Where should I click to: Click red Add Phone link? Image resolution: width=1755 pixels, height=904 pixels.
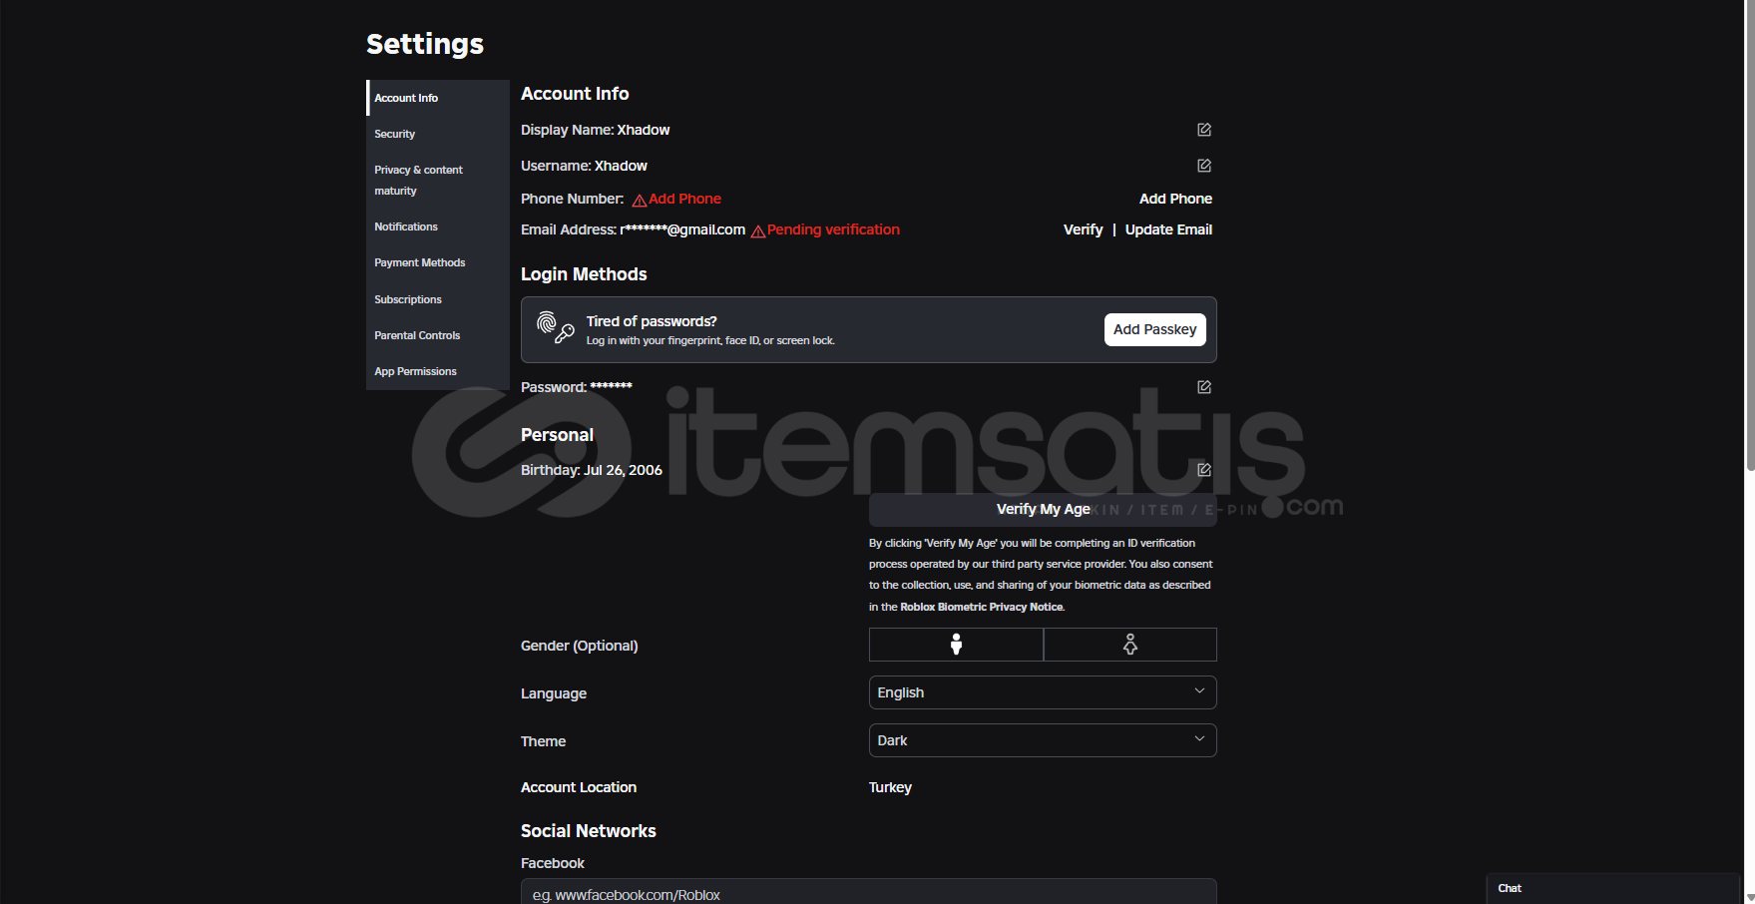(684, 199)
